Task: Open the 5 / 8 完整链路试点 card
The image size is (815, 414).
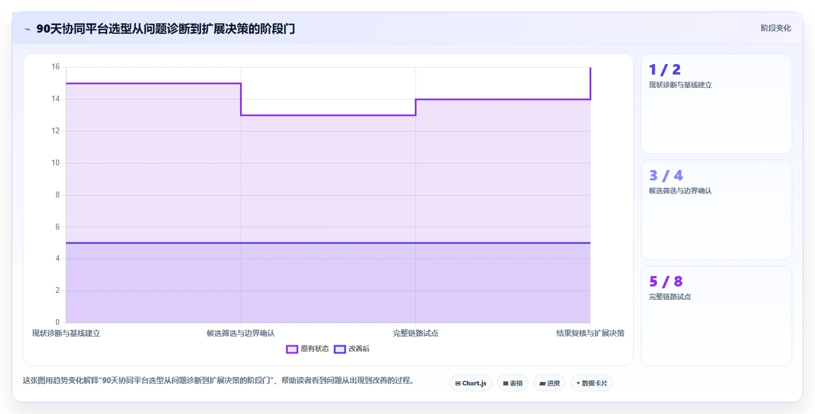Action: (x=717, y=316)
